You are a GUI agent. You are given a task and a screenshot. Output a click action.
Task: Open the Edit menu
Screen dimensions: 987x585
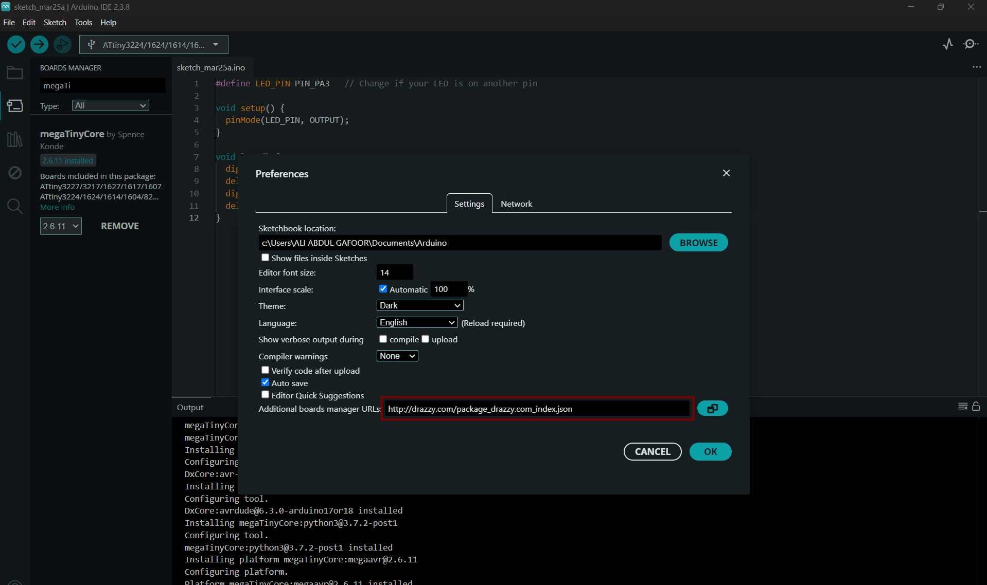[29, 23]
